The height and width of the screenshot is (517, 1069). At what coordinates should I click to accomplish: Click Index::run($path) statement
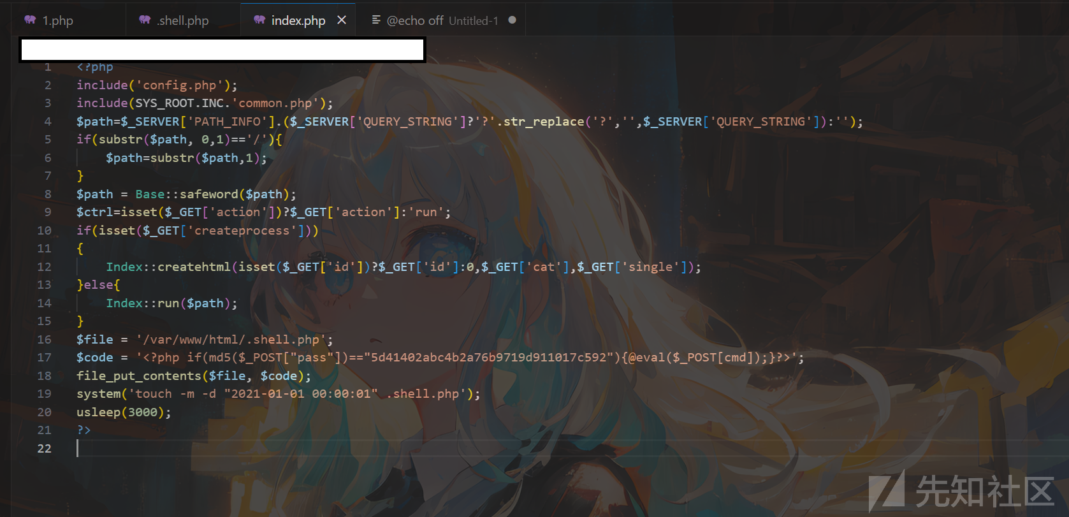171,303
